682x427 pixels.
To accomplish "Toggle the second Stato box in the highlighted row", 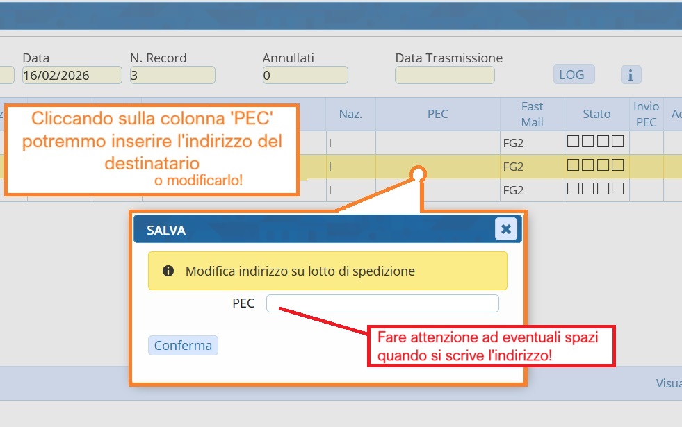I will tap(588, 166).
